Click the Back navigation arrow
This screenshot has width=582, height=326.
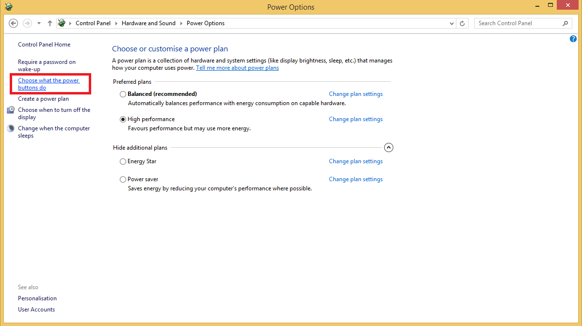click(14, 23)
